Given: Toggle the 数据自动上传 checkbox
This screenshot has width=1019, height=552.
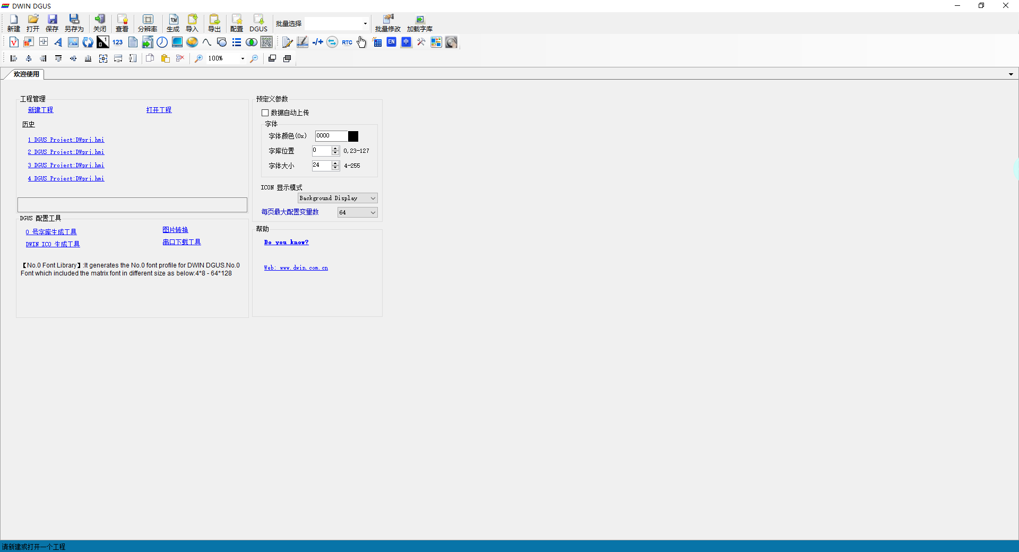Looking at the screenshot, I should (x=265, y=113).
